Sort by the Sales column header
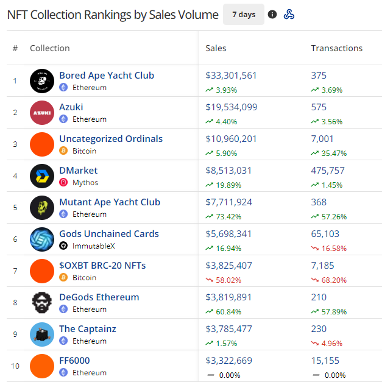 [216, 48]
